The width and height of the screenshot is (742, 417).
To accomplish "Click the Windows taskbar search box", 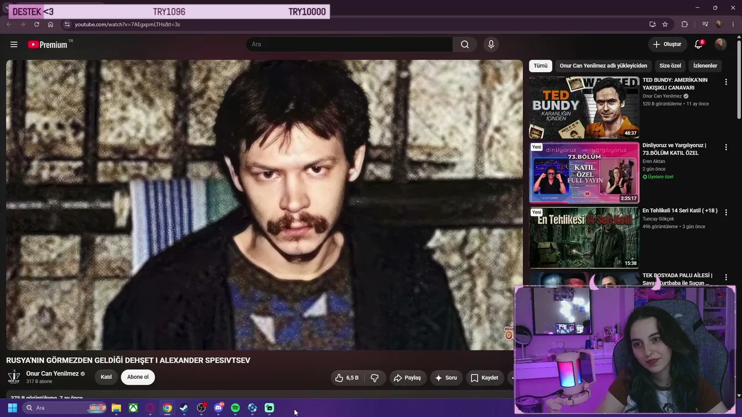I will pos(66,408).
